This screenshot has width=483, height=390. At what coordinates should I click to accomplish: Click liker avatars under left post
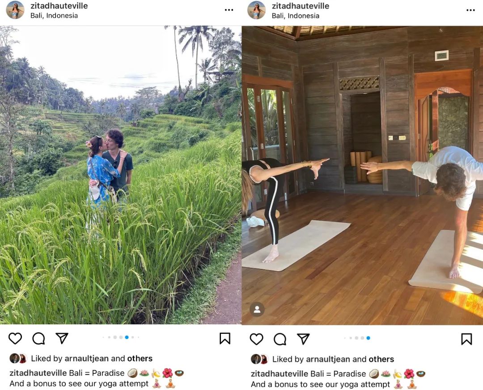[x=18, y=358]
